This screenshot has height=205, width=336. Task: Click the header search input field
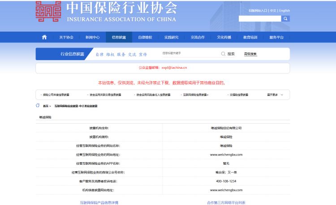[x=260, y=19]
